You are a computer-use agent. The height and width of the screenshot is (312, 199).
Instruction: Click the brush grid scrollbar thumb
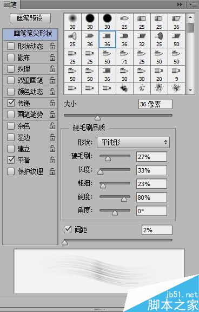[x=191, y=28]
